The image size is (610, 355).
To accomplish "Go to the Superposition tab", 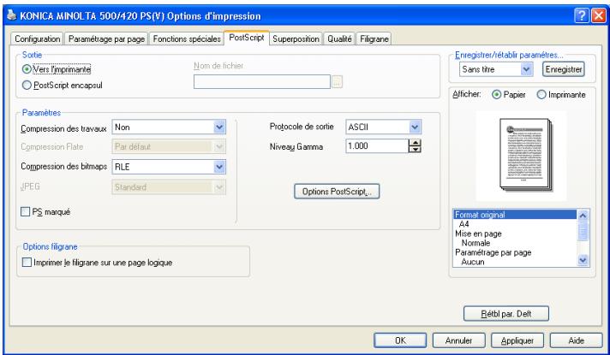I will pos(296,38).
